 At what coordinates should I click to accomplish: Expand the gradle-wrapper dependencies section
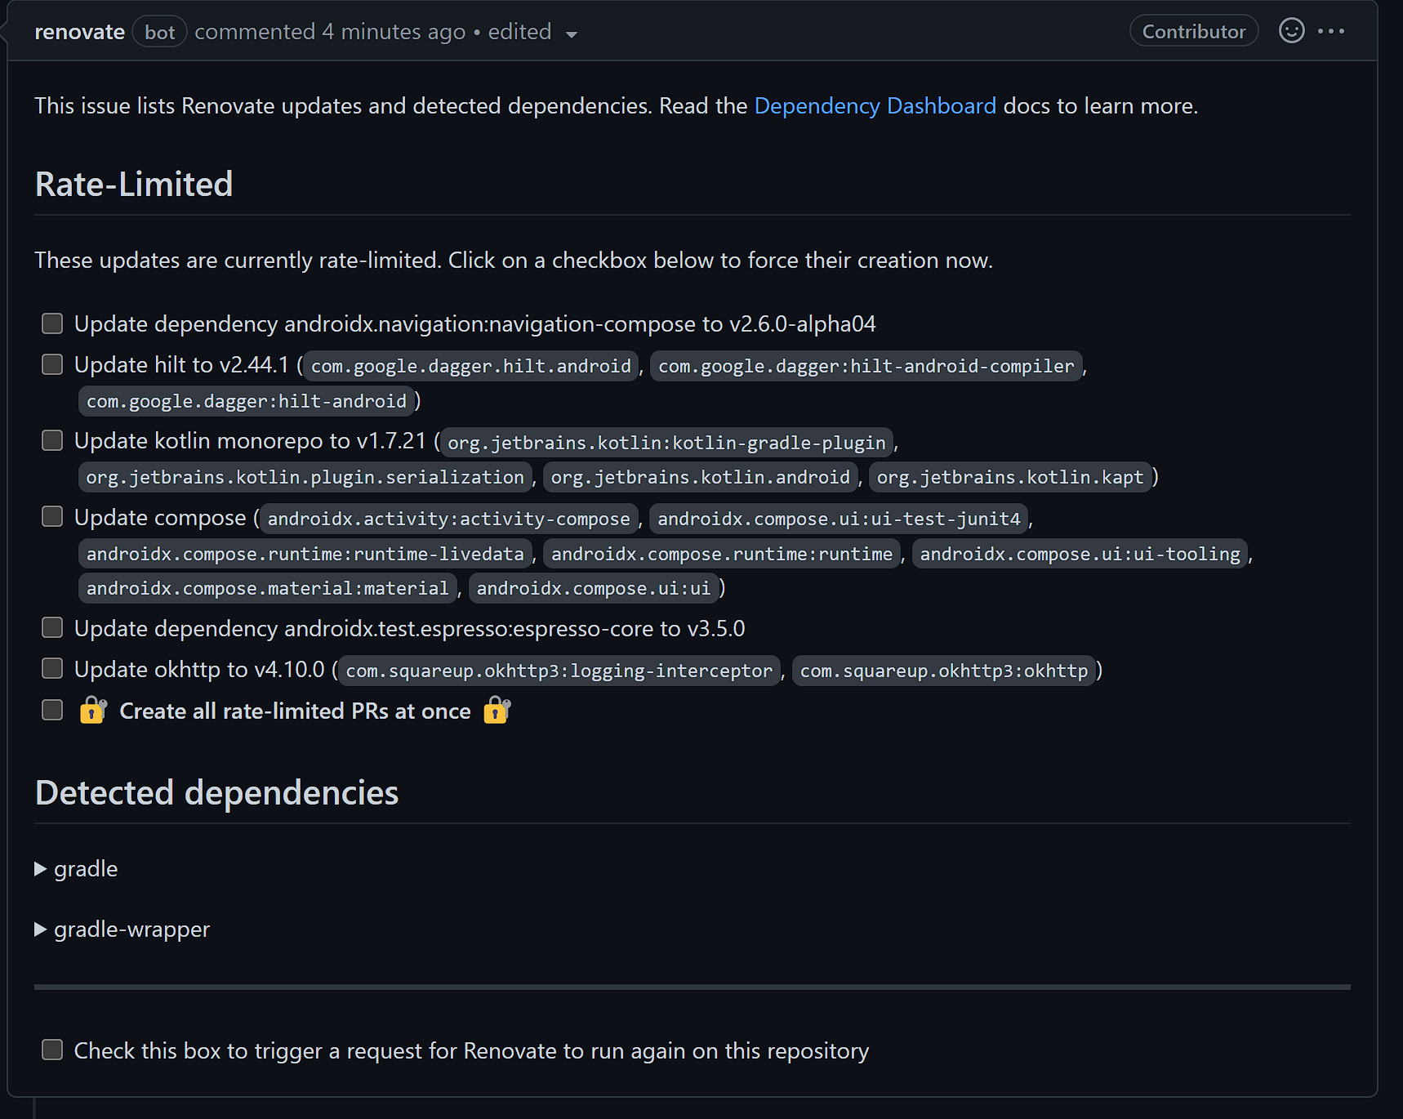coord(122,930)
